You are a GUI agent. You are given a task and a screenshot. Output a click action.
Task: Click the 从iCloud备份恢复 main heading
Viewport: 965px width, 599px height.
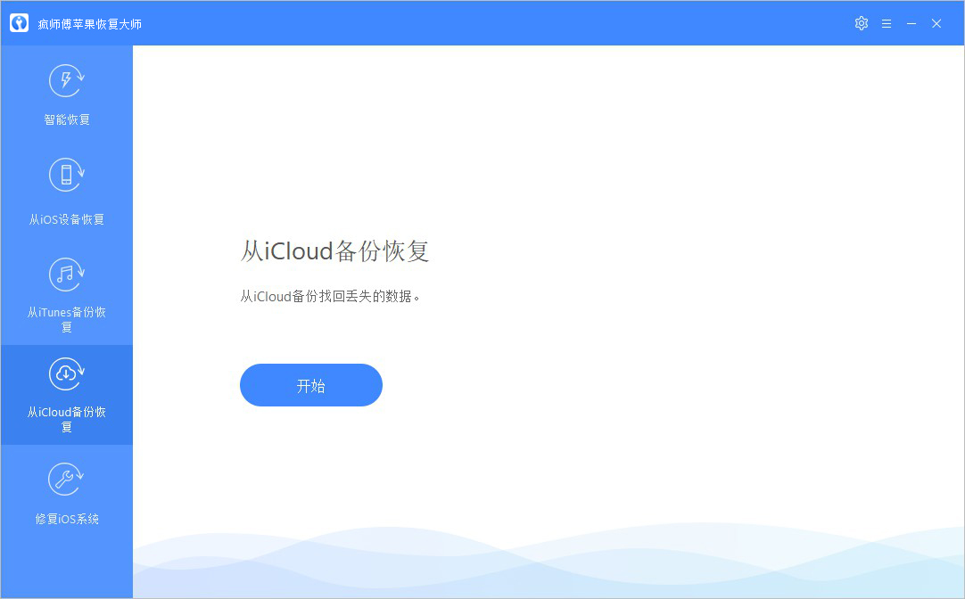(x=334, y=250)
